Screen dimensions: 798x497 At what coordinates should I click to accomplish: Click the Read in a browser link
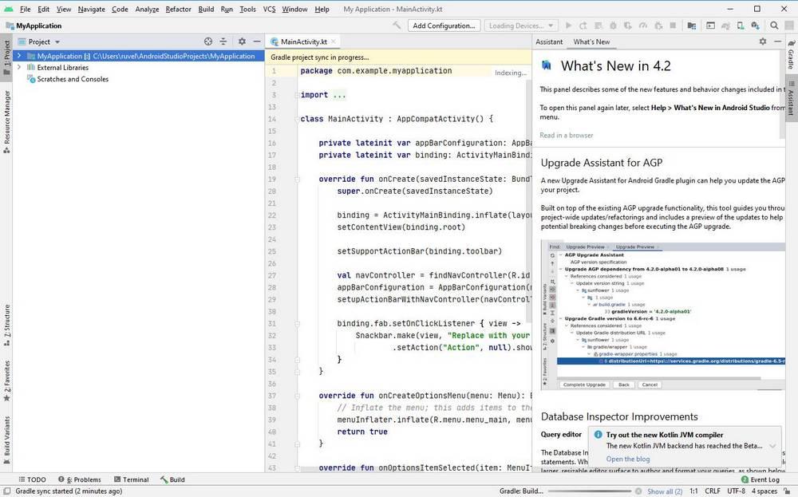click(567, 136)
